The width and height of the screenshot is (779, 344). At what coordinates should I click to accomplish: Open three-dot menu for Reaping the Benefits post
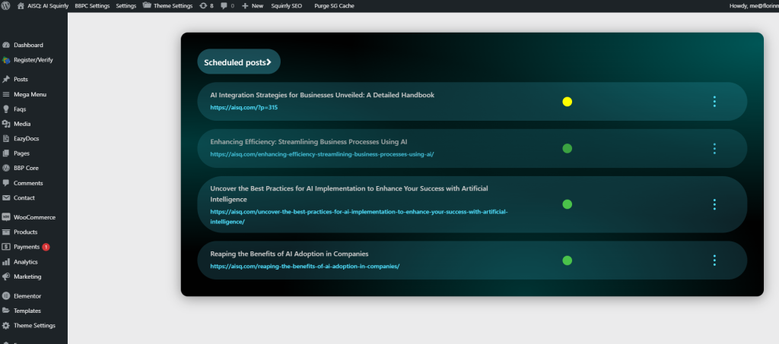pyautogui.click(x=714, y=260)
